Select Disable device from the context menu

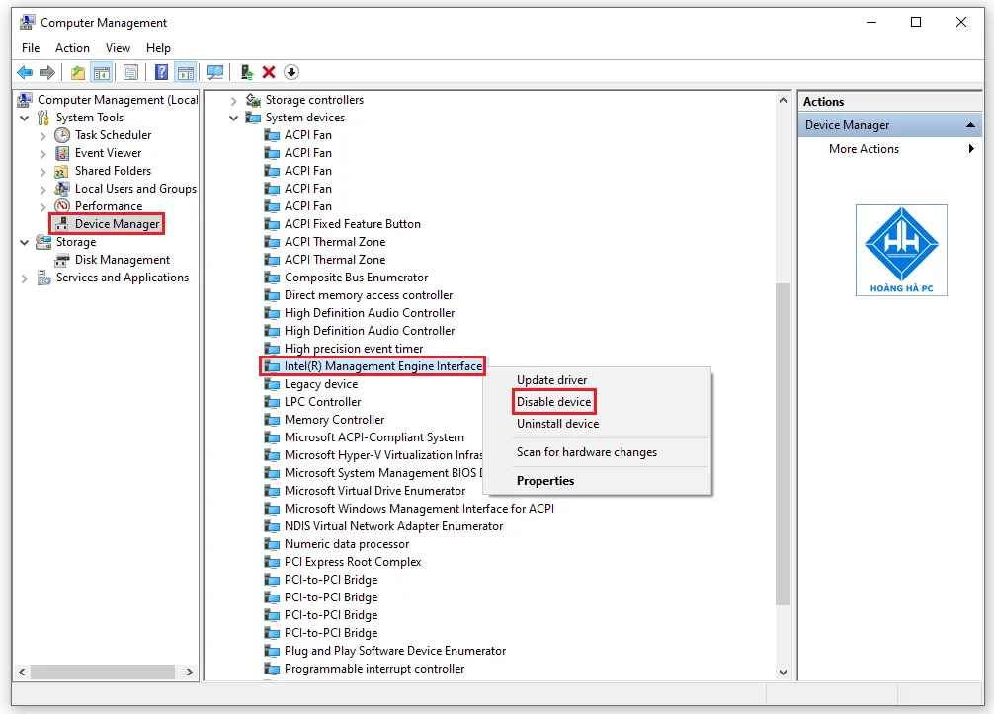tap(553, 402)
